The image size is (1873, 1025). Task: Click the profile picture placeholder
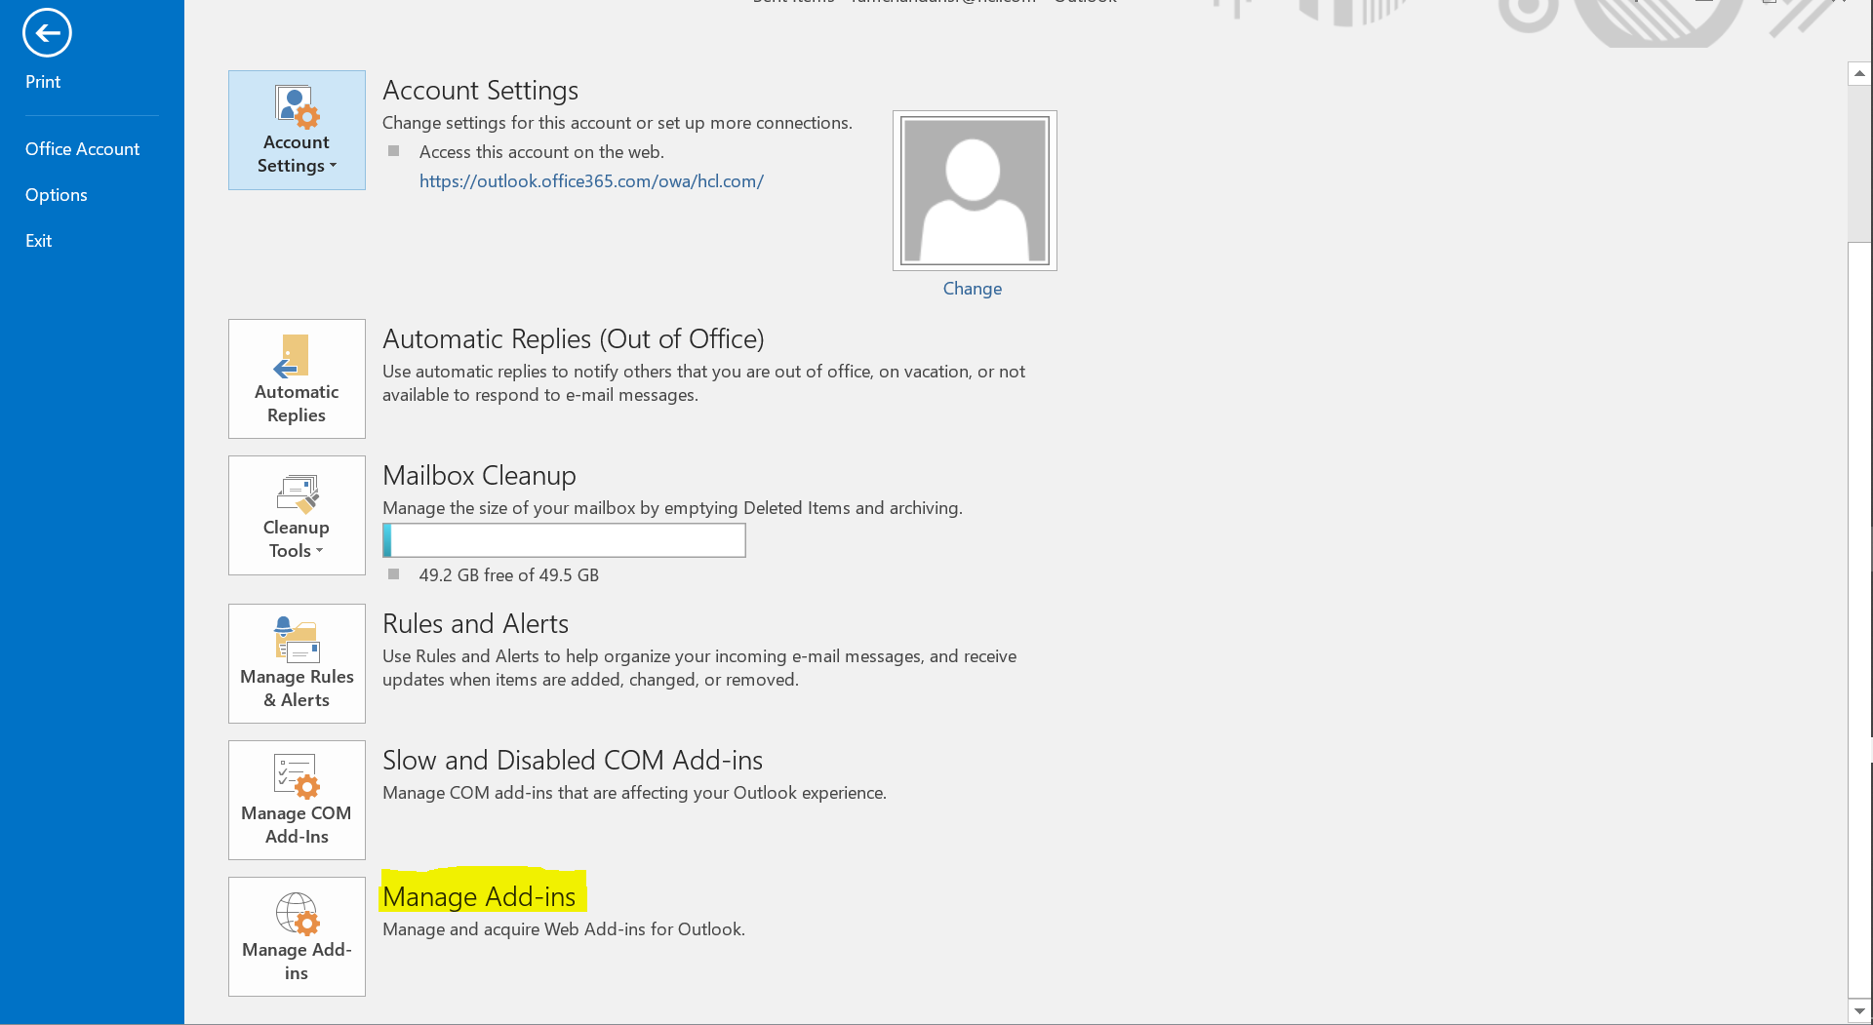click(x=973, y=190)
